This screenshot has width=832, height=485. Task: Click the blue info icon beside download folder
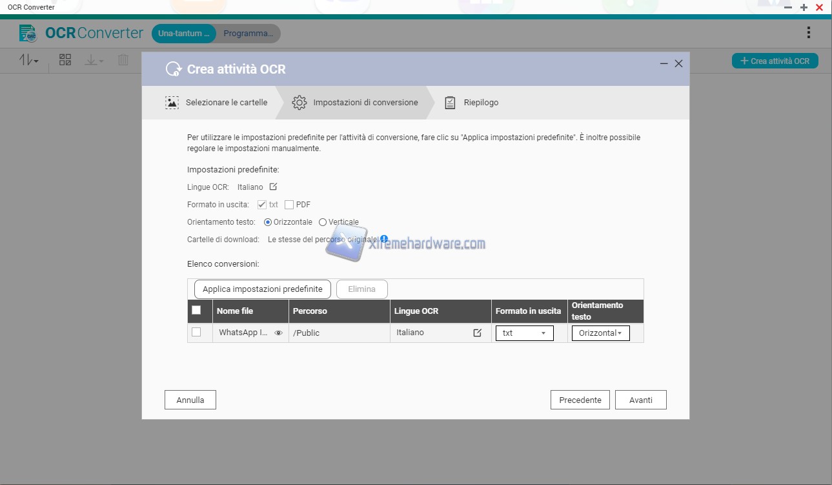tap(384, 239)
